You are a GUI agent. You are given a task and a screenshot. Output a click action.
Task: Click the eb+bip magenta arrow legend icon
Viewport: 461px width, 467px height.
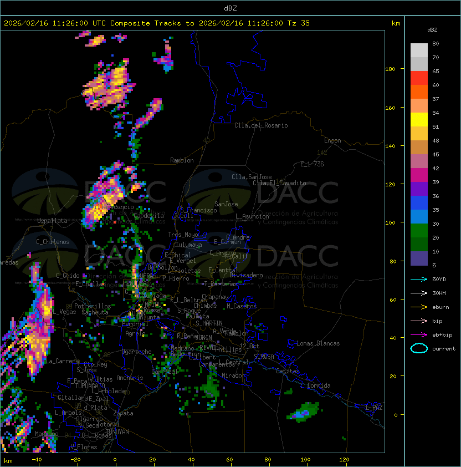tap(419, 335)
